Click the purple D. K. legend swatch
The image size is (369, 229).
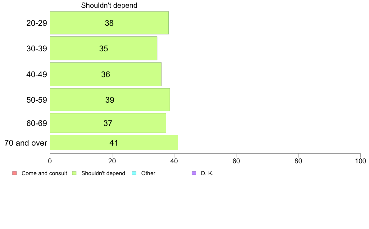point(194,173)
